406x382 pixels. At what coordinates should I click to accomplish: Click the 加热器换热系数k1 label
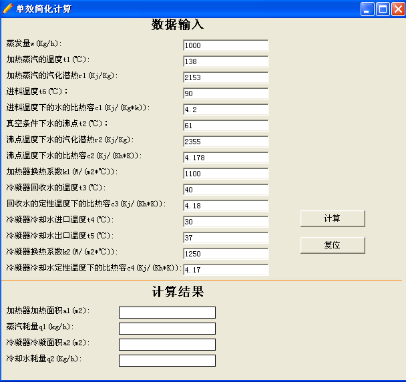[x=62, y=172]
